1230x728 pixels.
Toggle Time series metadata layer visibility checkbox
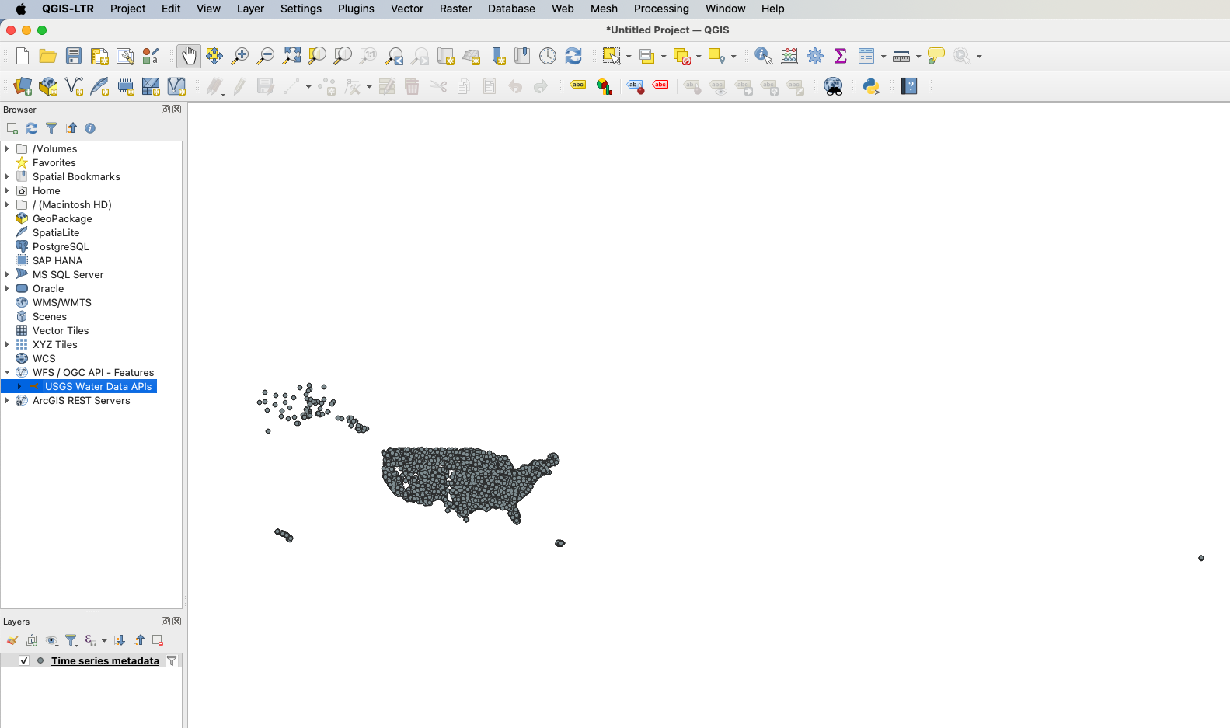(x=24, y=660)
